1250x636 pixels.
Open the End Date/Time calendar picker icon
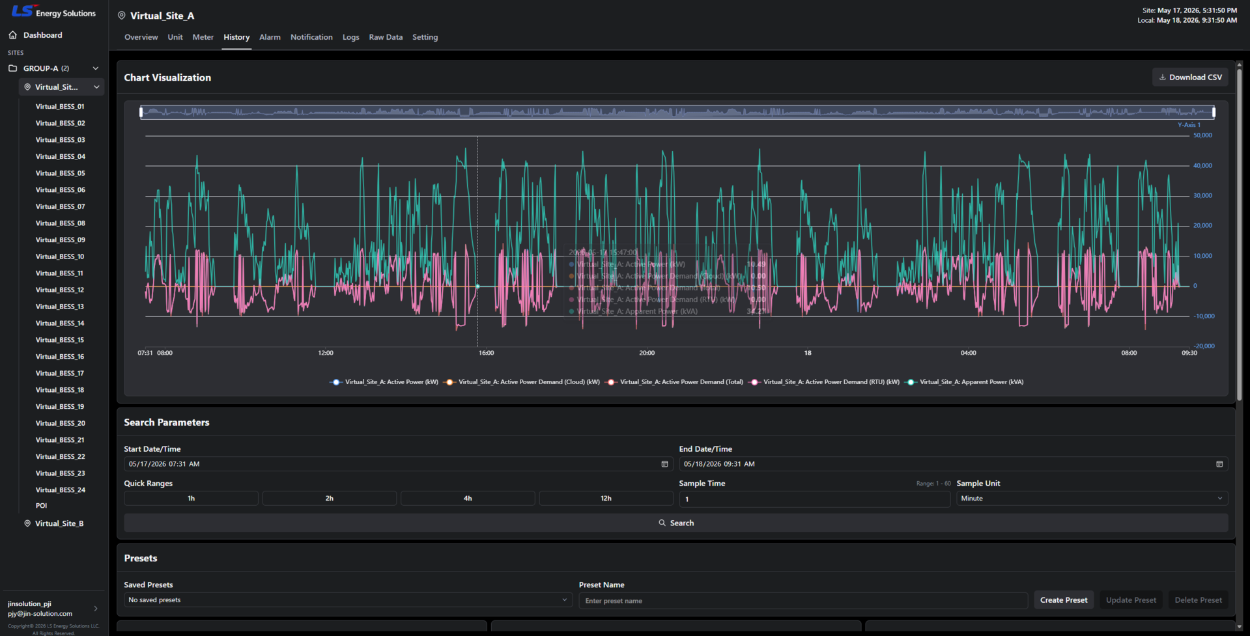(1219, 464)
